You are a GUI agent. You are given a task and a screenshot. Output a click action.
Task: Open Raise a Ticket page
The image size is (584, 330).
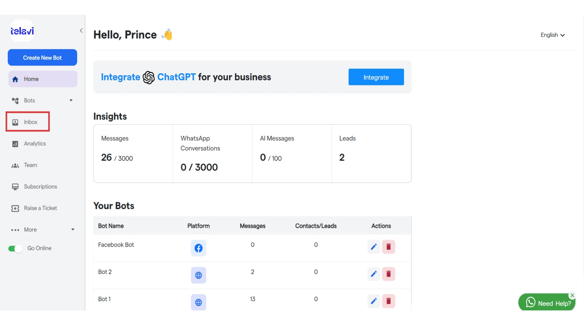[x=40, y=208]
